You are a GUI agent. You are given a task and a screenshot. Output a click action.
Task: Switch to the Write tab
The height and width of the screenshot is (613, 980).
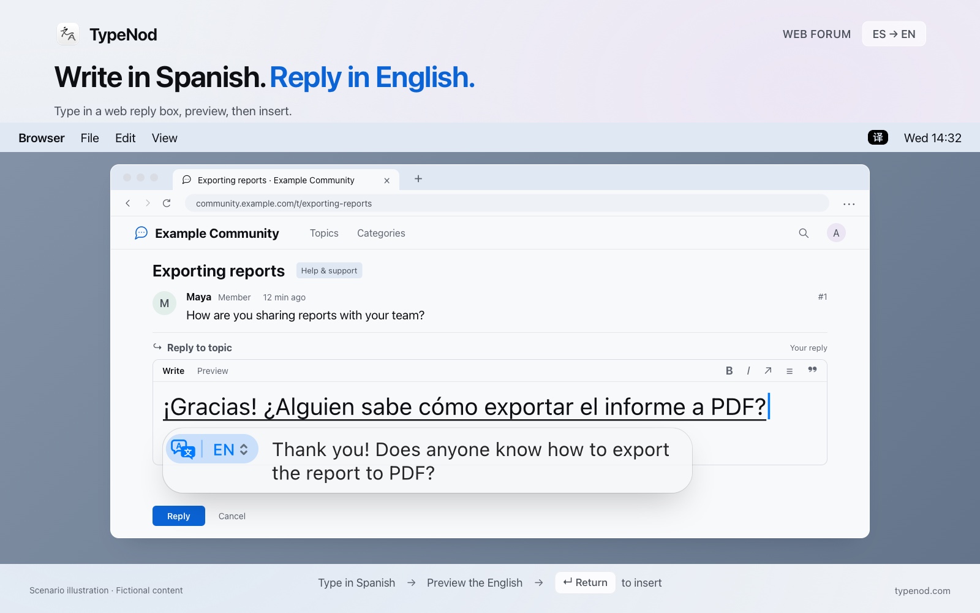click(x=173, y=371)
